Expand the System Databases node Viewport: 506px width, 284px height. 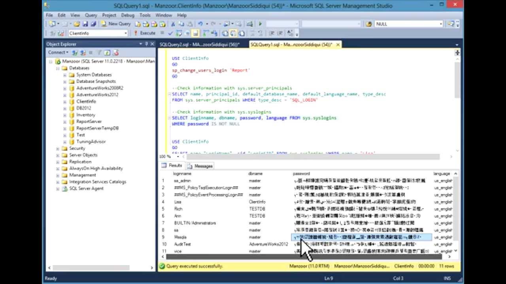pyautogui.click(x=65, y=75)
